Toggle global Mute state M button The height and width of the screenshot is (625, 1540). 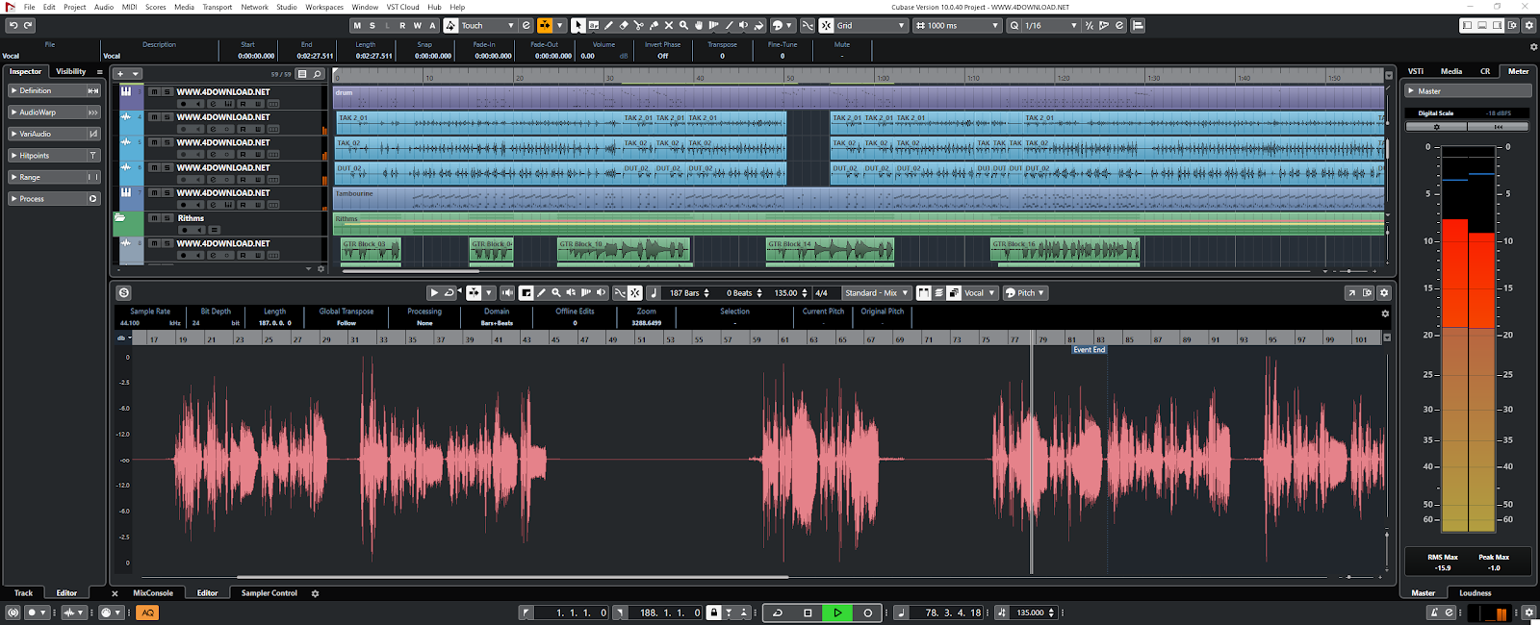357,25
